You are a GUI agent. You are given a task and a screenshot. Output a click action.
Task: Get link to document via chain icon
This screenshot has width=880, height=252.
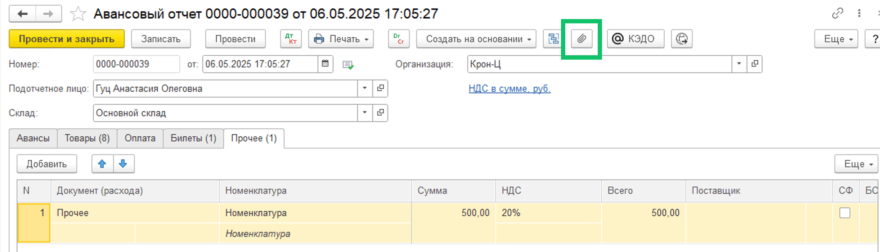(838, 14)
